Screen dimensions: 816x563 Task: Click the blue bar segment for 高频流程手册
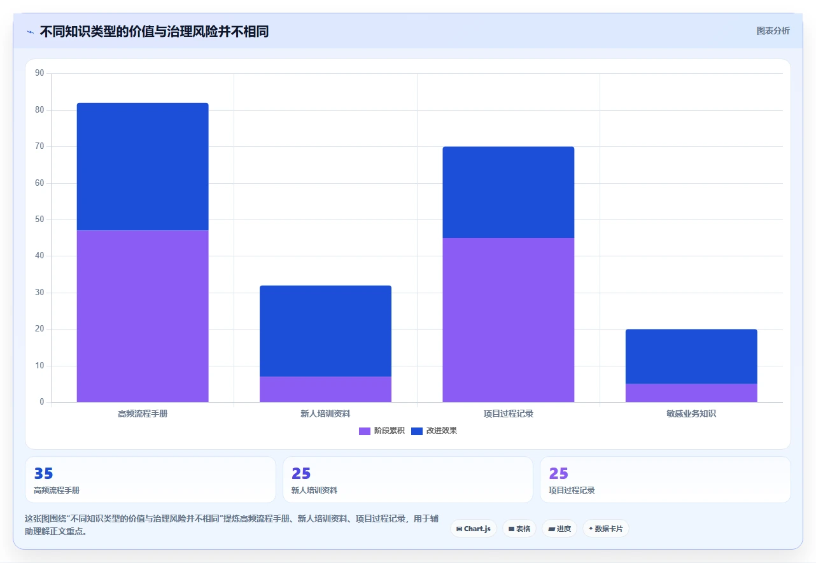(143, 167)
